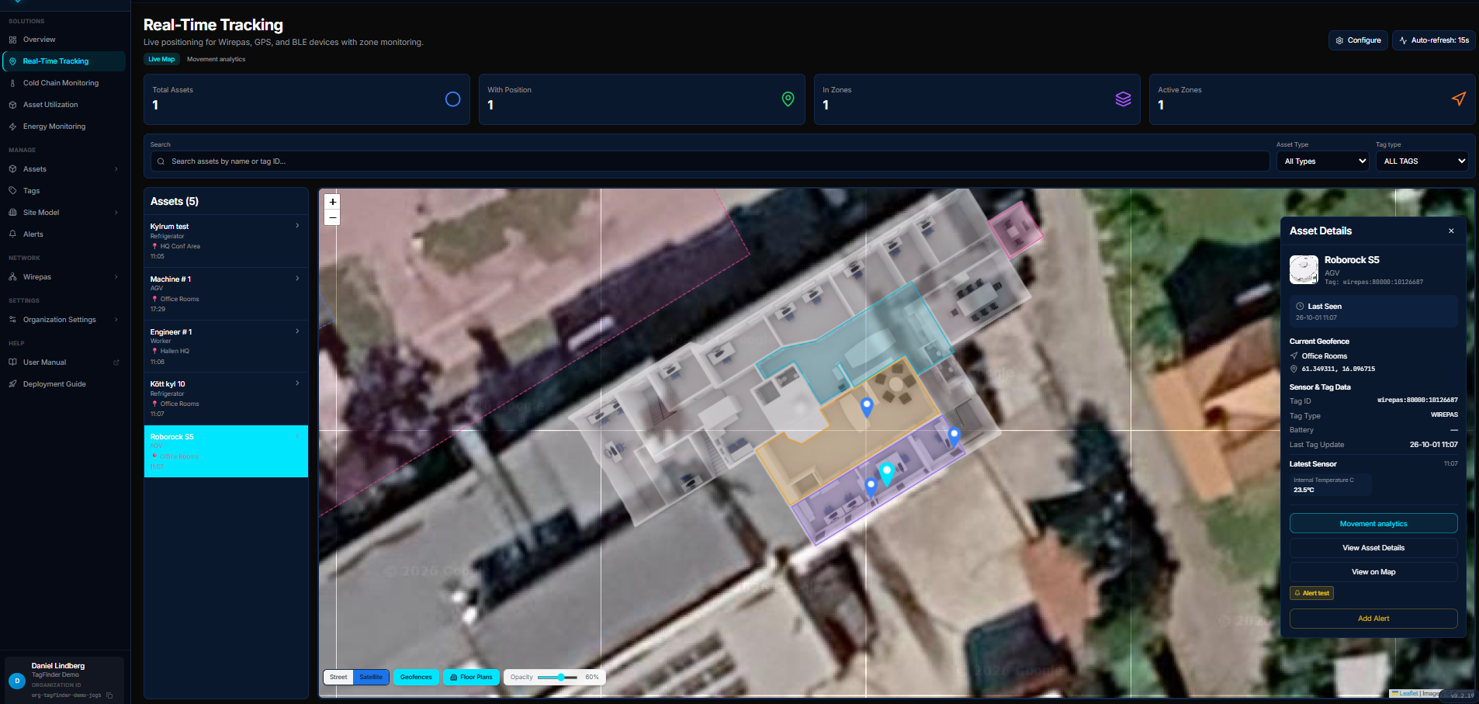Click the Configure button
This screenshot has height=704, width=1479.
(x=1358, y=40)
